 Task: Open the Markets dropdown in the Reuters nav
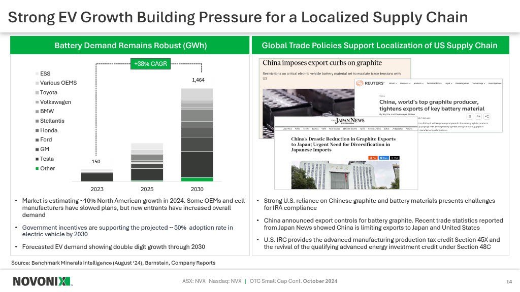[x=419, y=84]
